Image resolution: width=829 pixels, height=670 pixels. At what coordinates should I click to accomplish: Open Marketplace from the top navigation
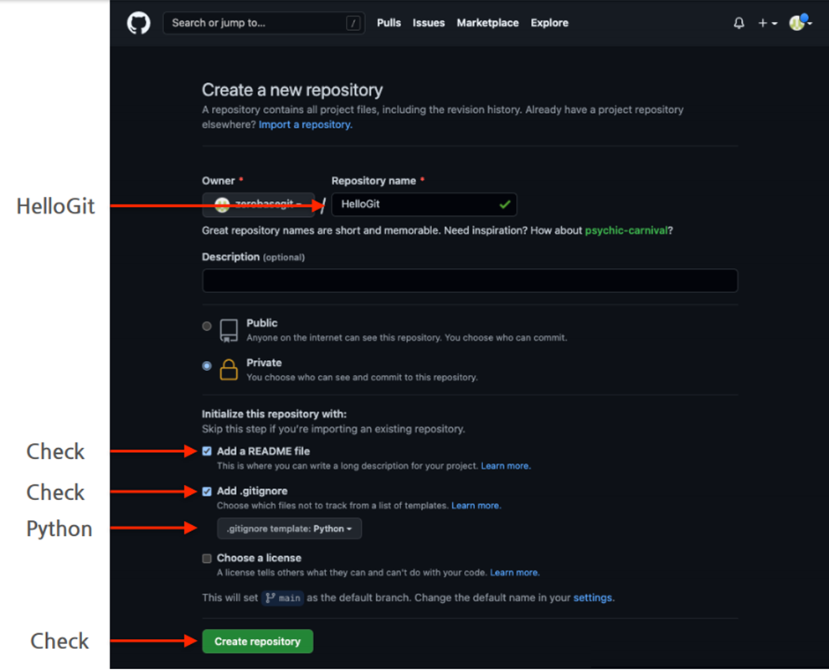pos(487,23)
